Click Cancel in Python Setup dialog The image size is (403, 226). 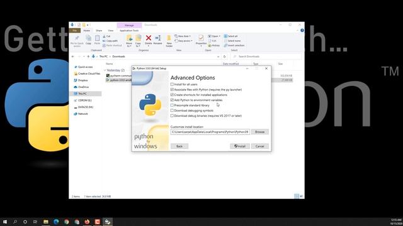(x=259, y=146)
